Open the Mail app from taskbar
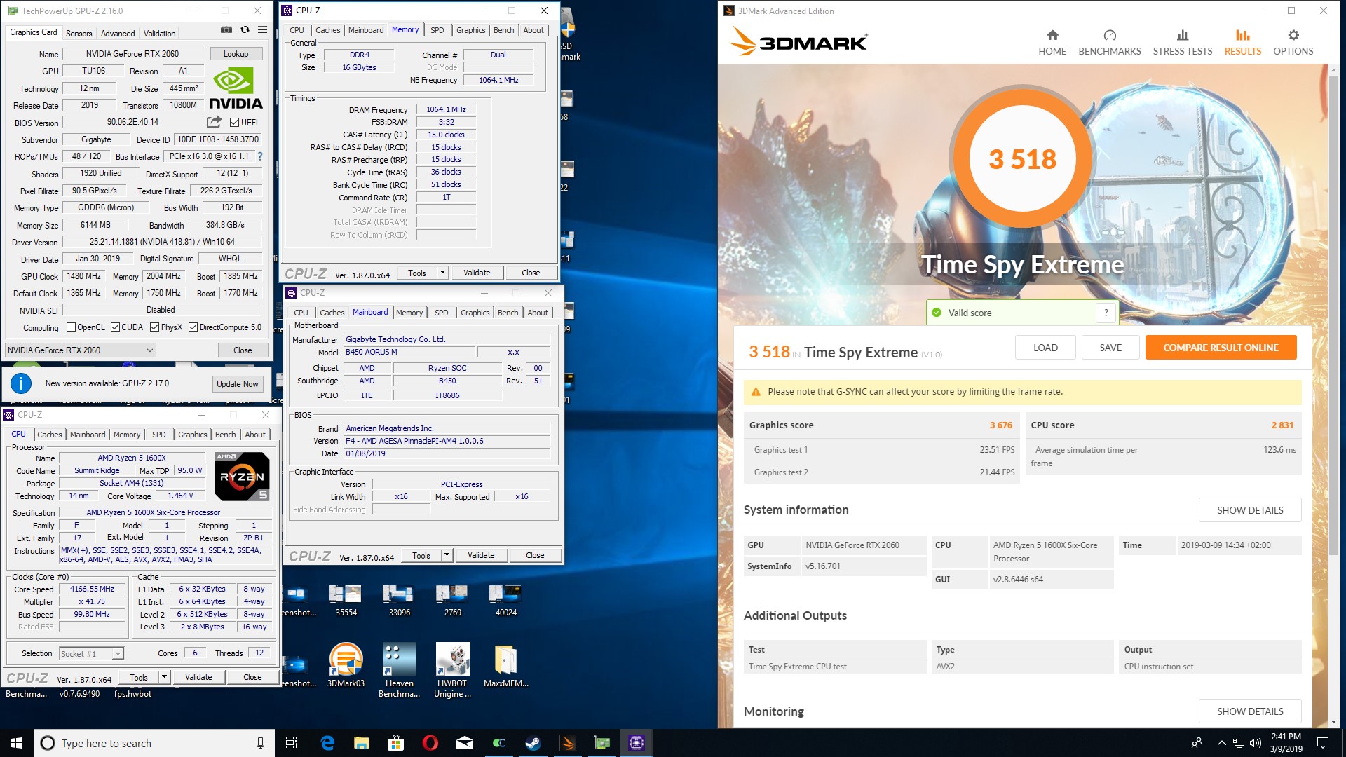The width and height of the screenshot is (1346, 757). tap(465, 743)
